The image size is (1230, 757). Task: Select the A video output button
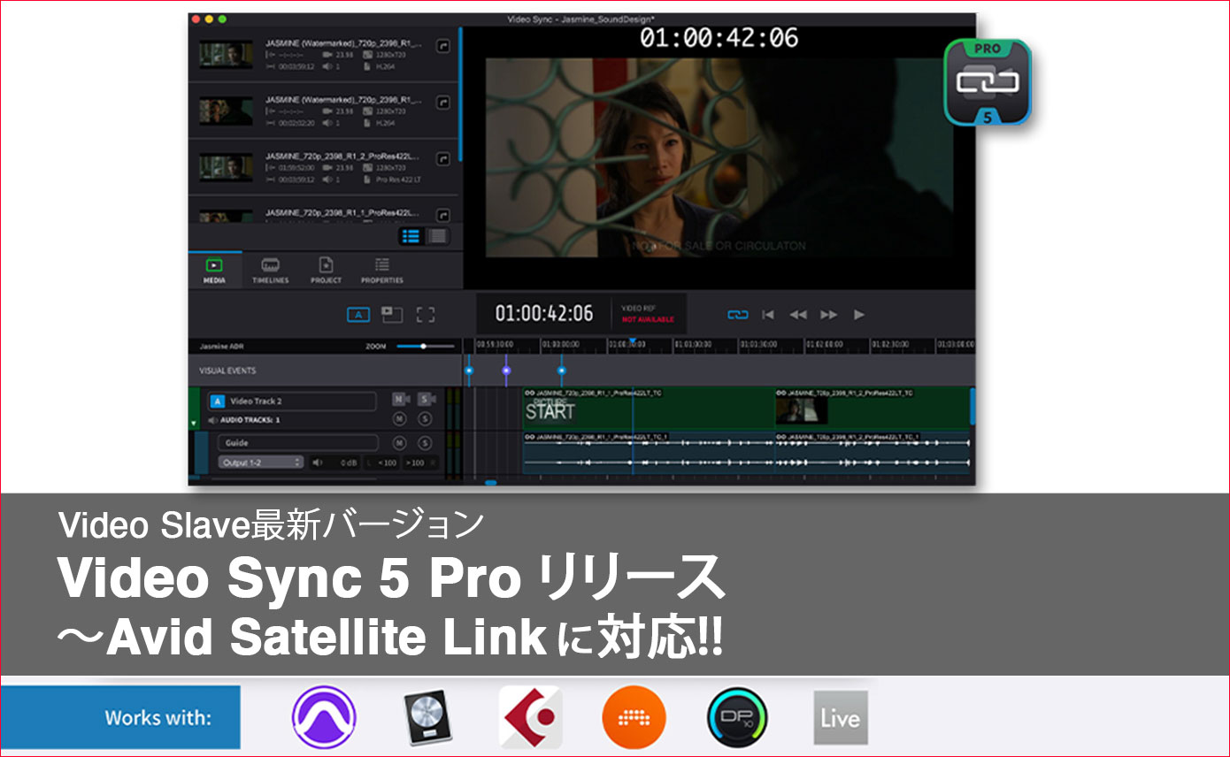pos(357,315)
